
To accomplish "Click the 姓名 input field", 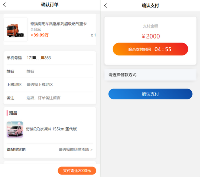I will point(60,71).
